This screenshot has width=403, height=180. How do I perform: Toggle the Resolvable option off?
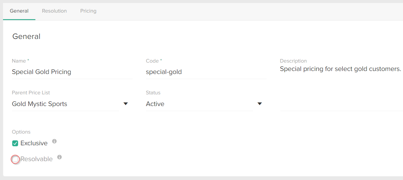[15, 159]
